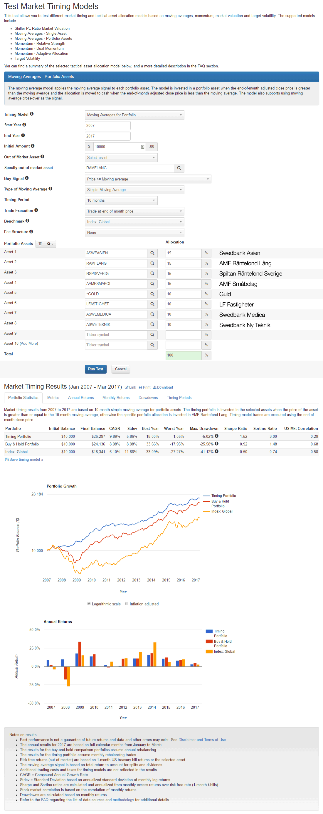Click the Start Year input field

[x=107, y=125]
